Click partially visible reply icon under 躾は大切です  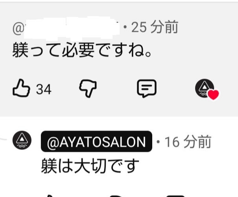click(x=176, y=196)
